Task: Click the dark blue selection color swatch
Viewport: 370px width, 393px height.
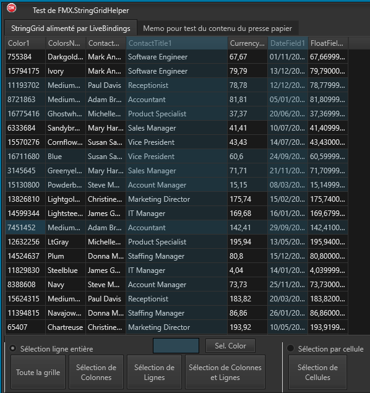Action: 176,345
